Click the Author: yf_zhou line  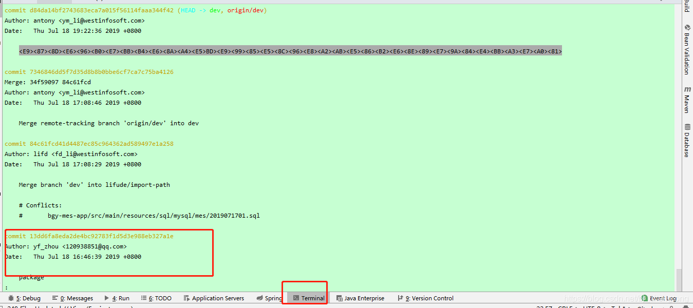(x=66, y=246)
